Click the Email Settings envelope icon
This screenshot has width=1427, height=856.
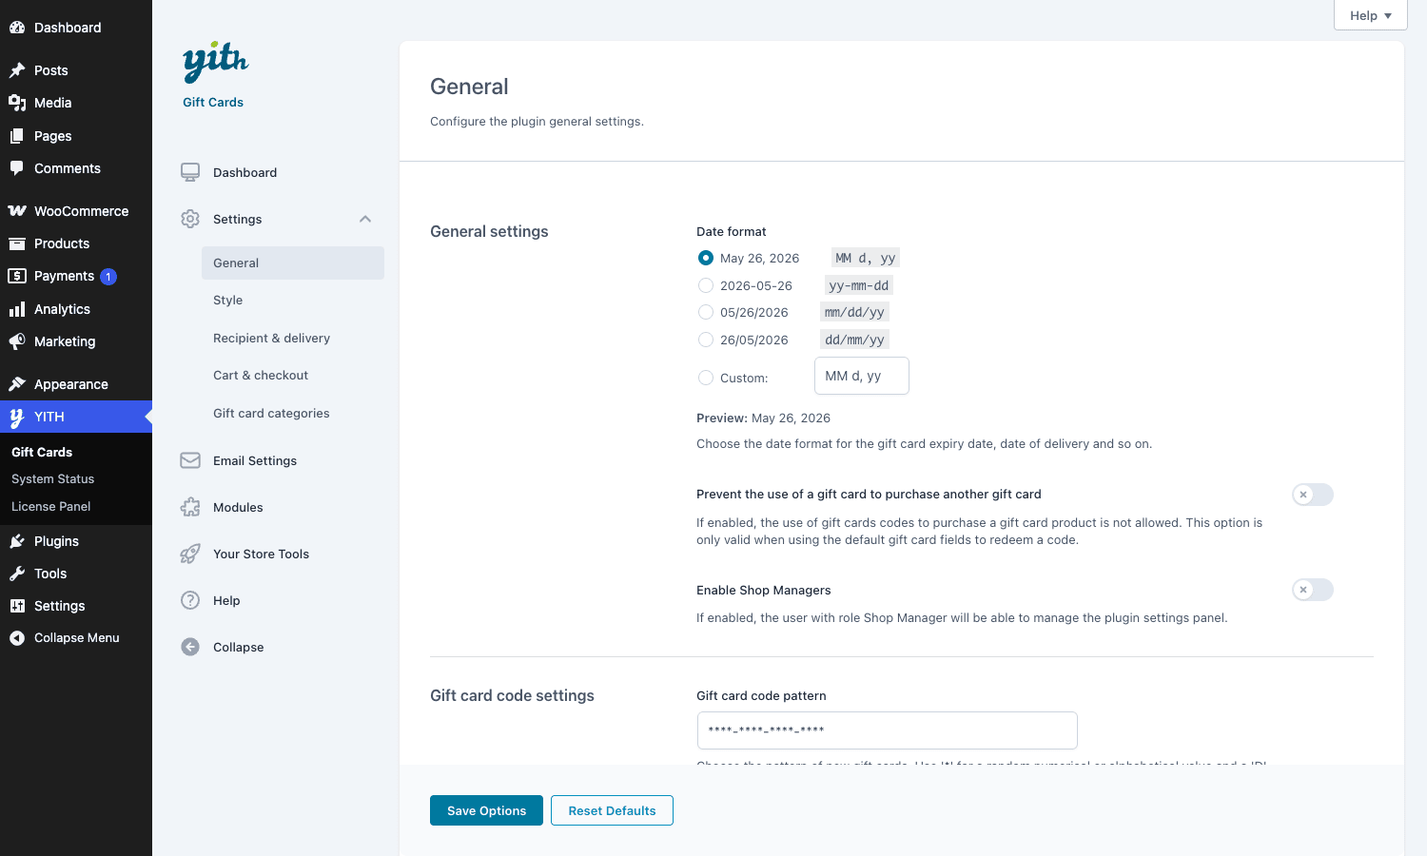coord(190,460)
